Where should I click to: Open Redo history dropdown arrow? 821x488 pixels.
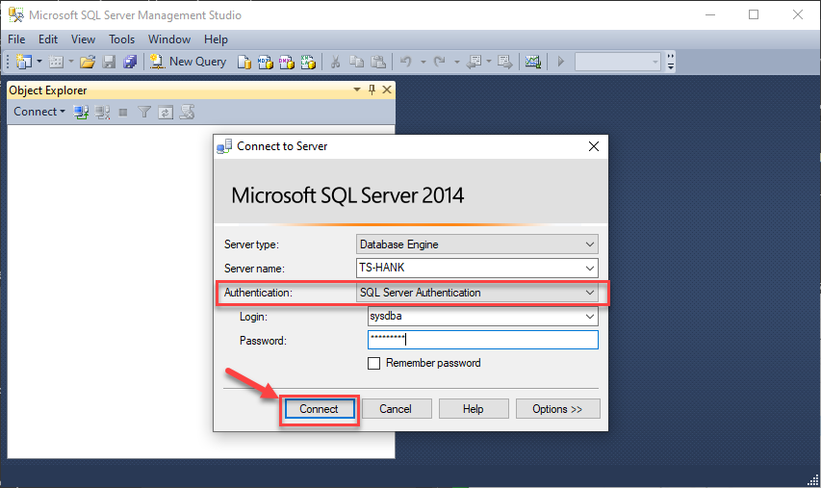pos(456,62)
